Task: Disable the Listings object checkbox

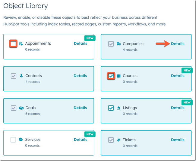Action: point(111,108)
